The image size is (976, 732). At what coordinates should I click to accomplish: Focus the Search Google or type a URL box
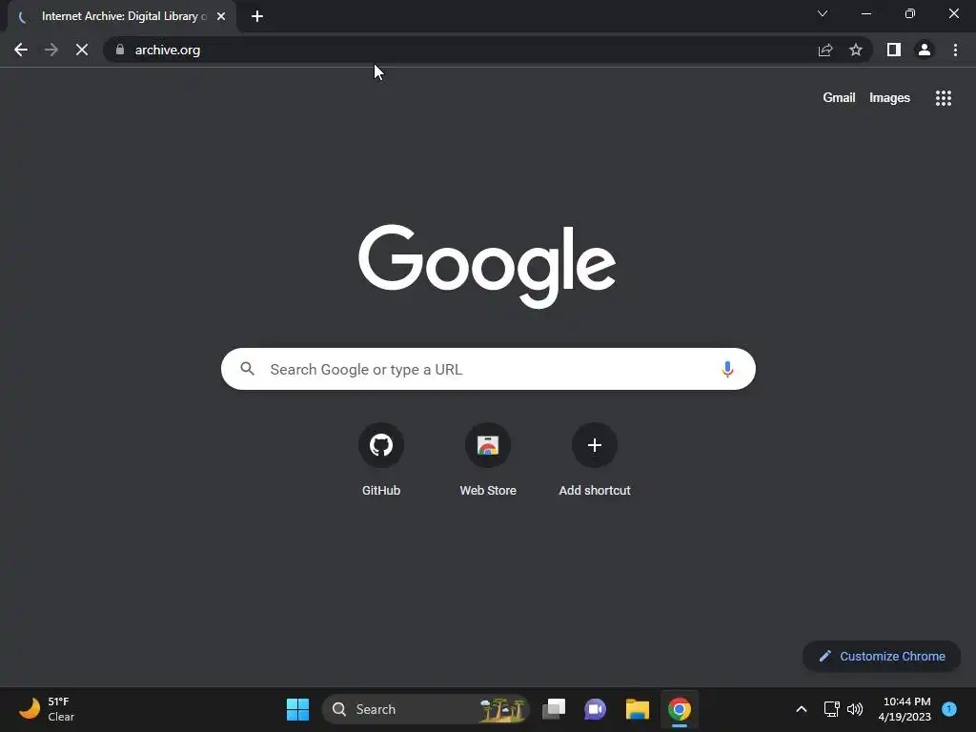pos(488,369)
